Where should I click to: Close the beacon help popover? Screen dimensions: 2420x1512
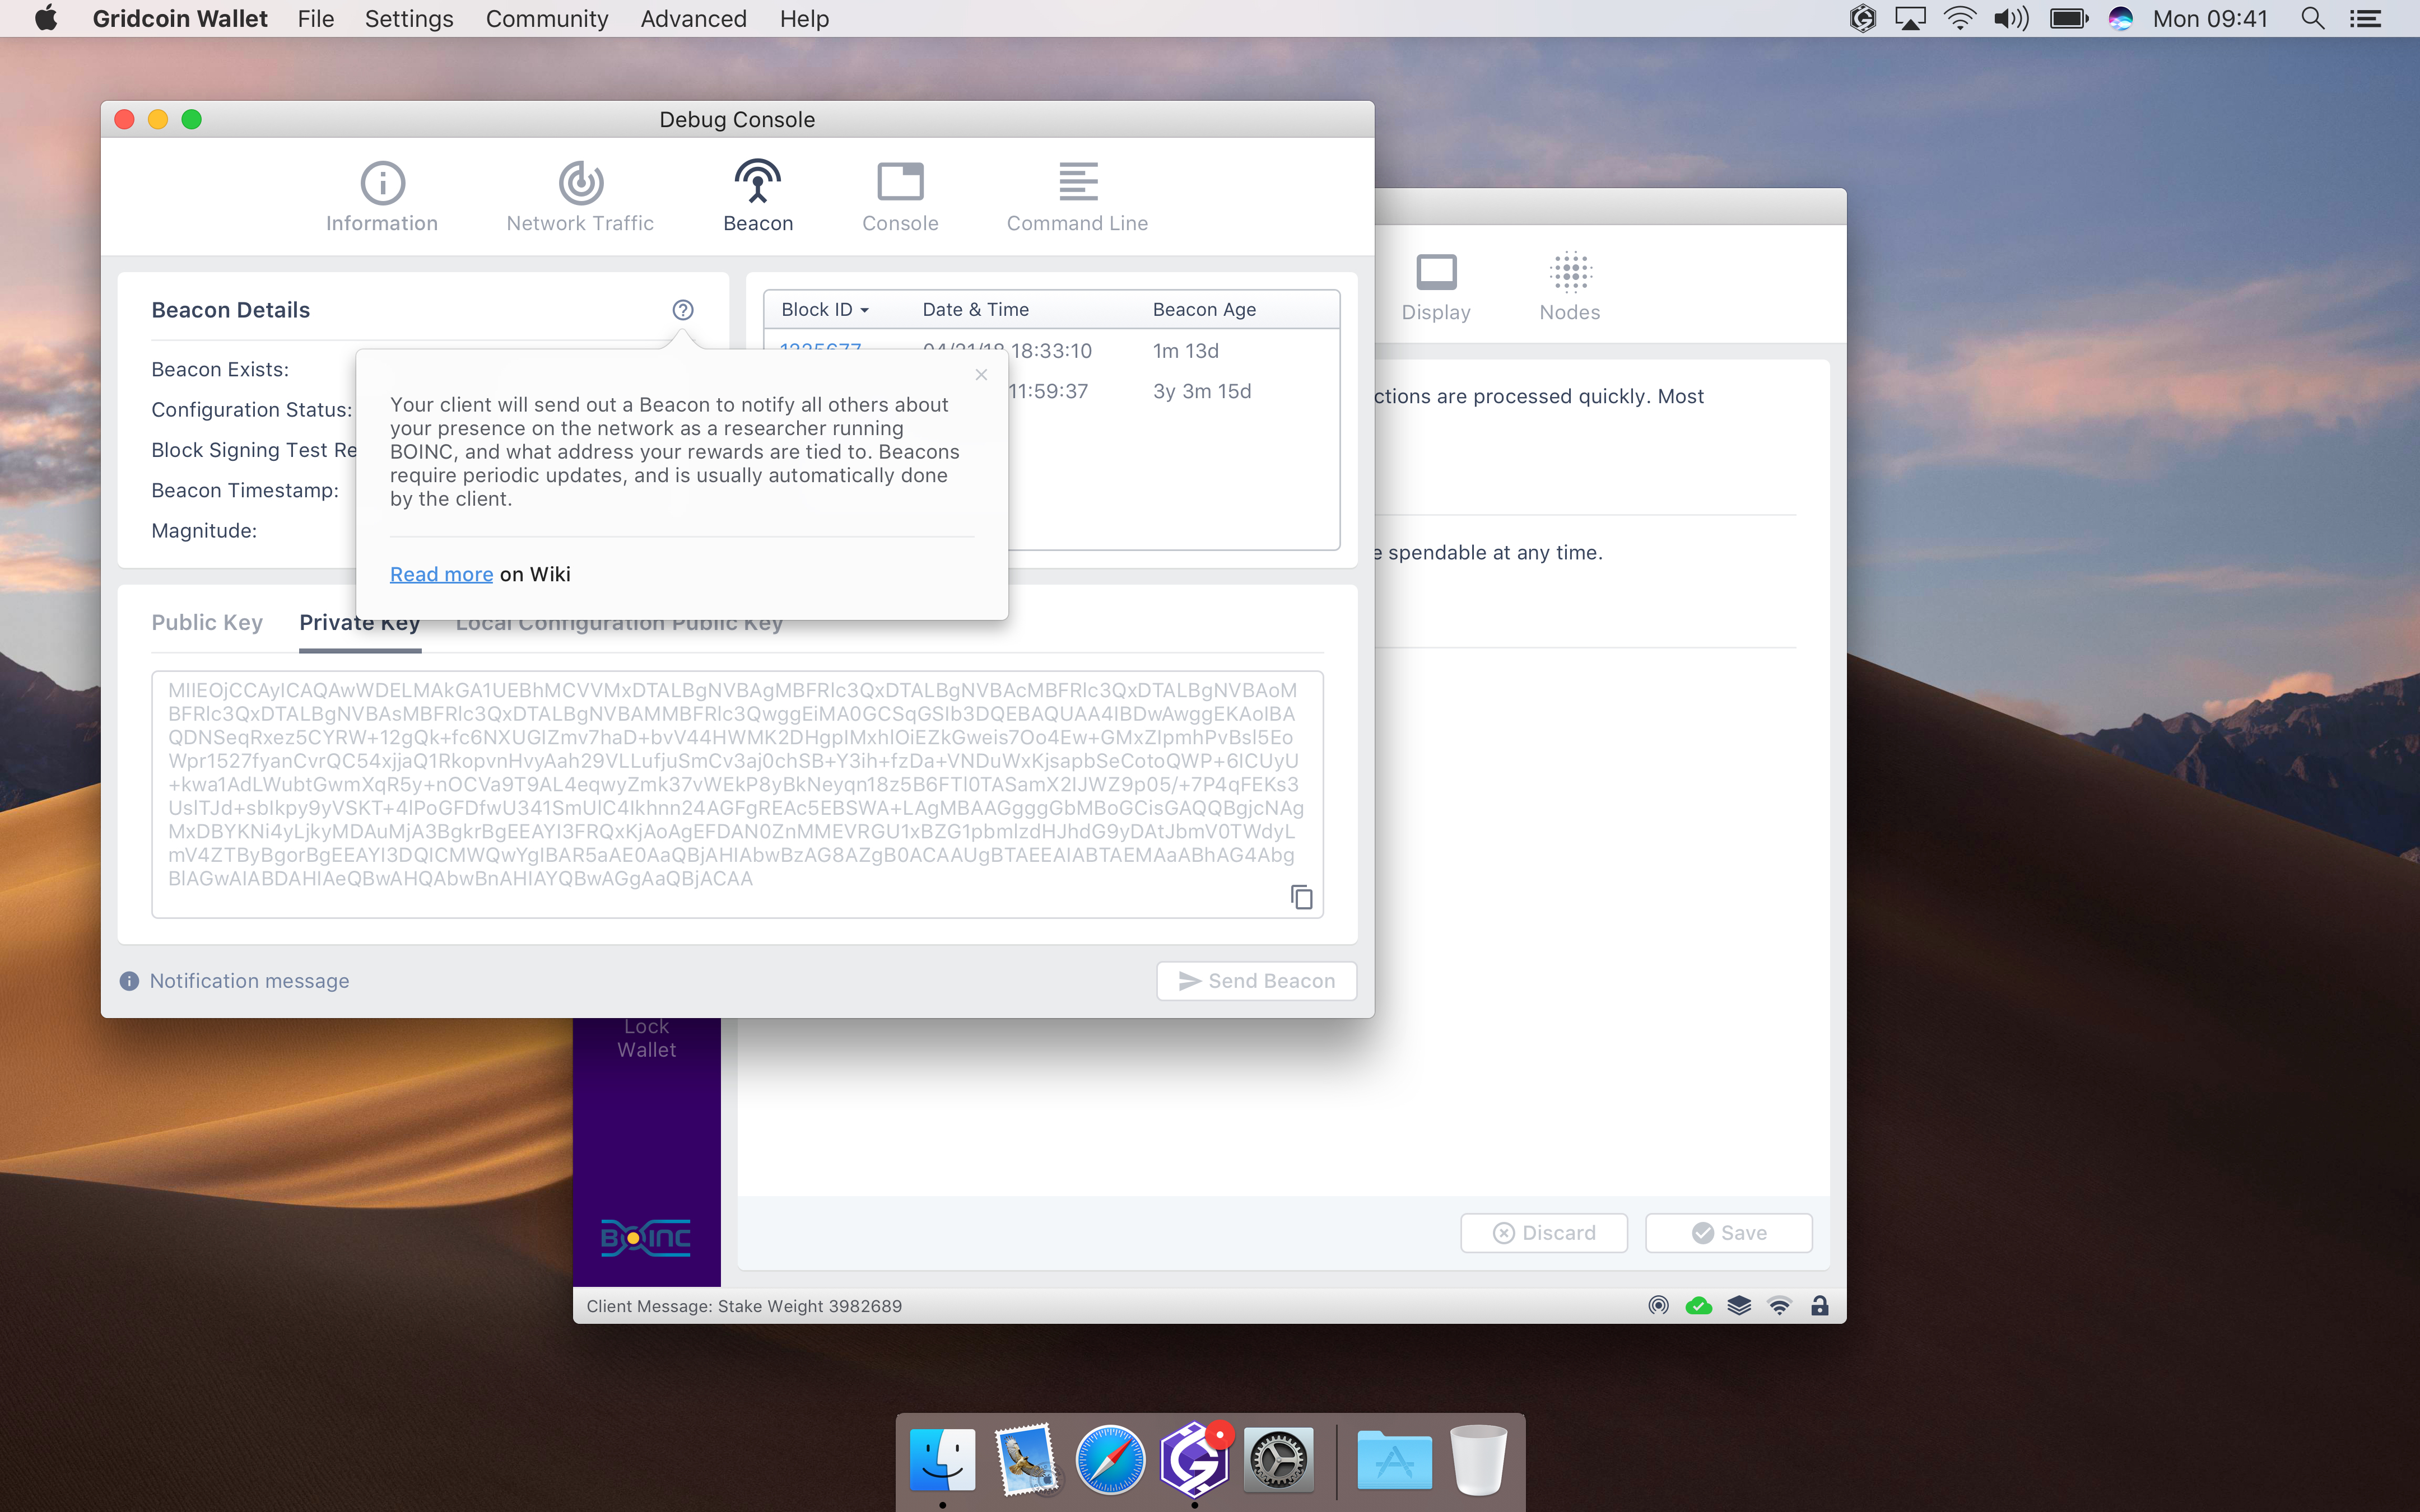(981, 374)
